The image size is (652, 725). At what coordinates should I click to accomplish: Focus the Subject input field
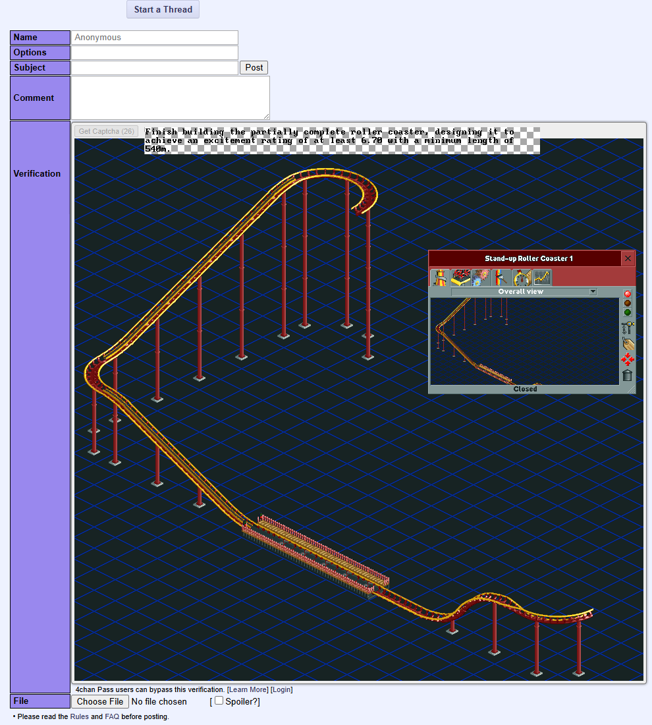155,68
